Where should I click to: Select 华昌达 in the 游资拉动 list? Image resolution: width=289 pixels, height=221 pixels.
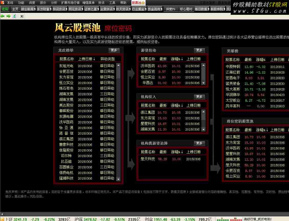tap(148, 83)
